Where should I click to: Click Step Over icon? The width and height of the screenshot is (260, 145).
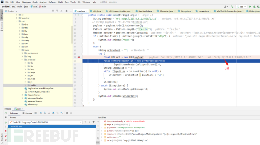click(41, 113)
